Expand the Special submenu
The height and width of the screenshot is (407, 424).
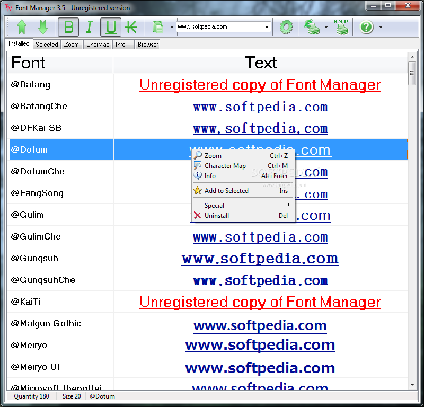click(243, 206)
